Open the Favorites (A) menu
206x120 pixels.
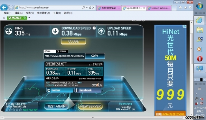click(x=43, y=13)
